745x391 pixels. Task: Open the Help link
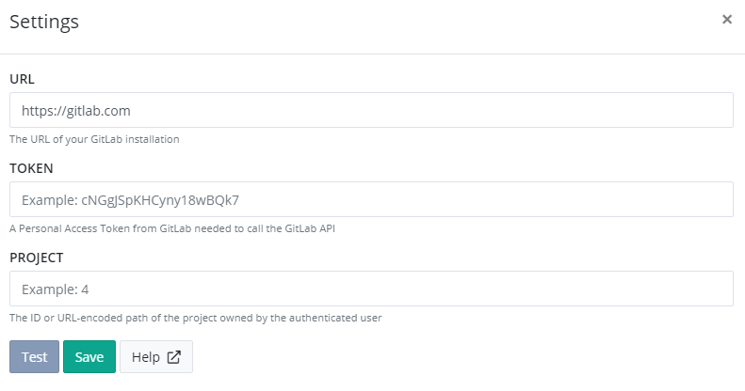point(156,357)
